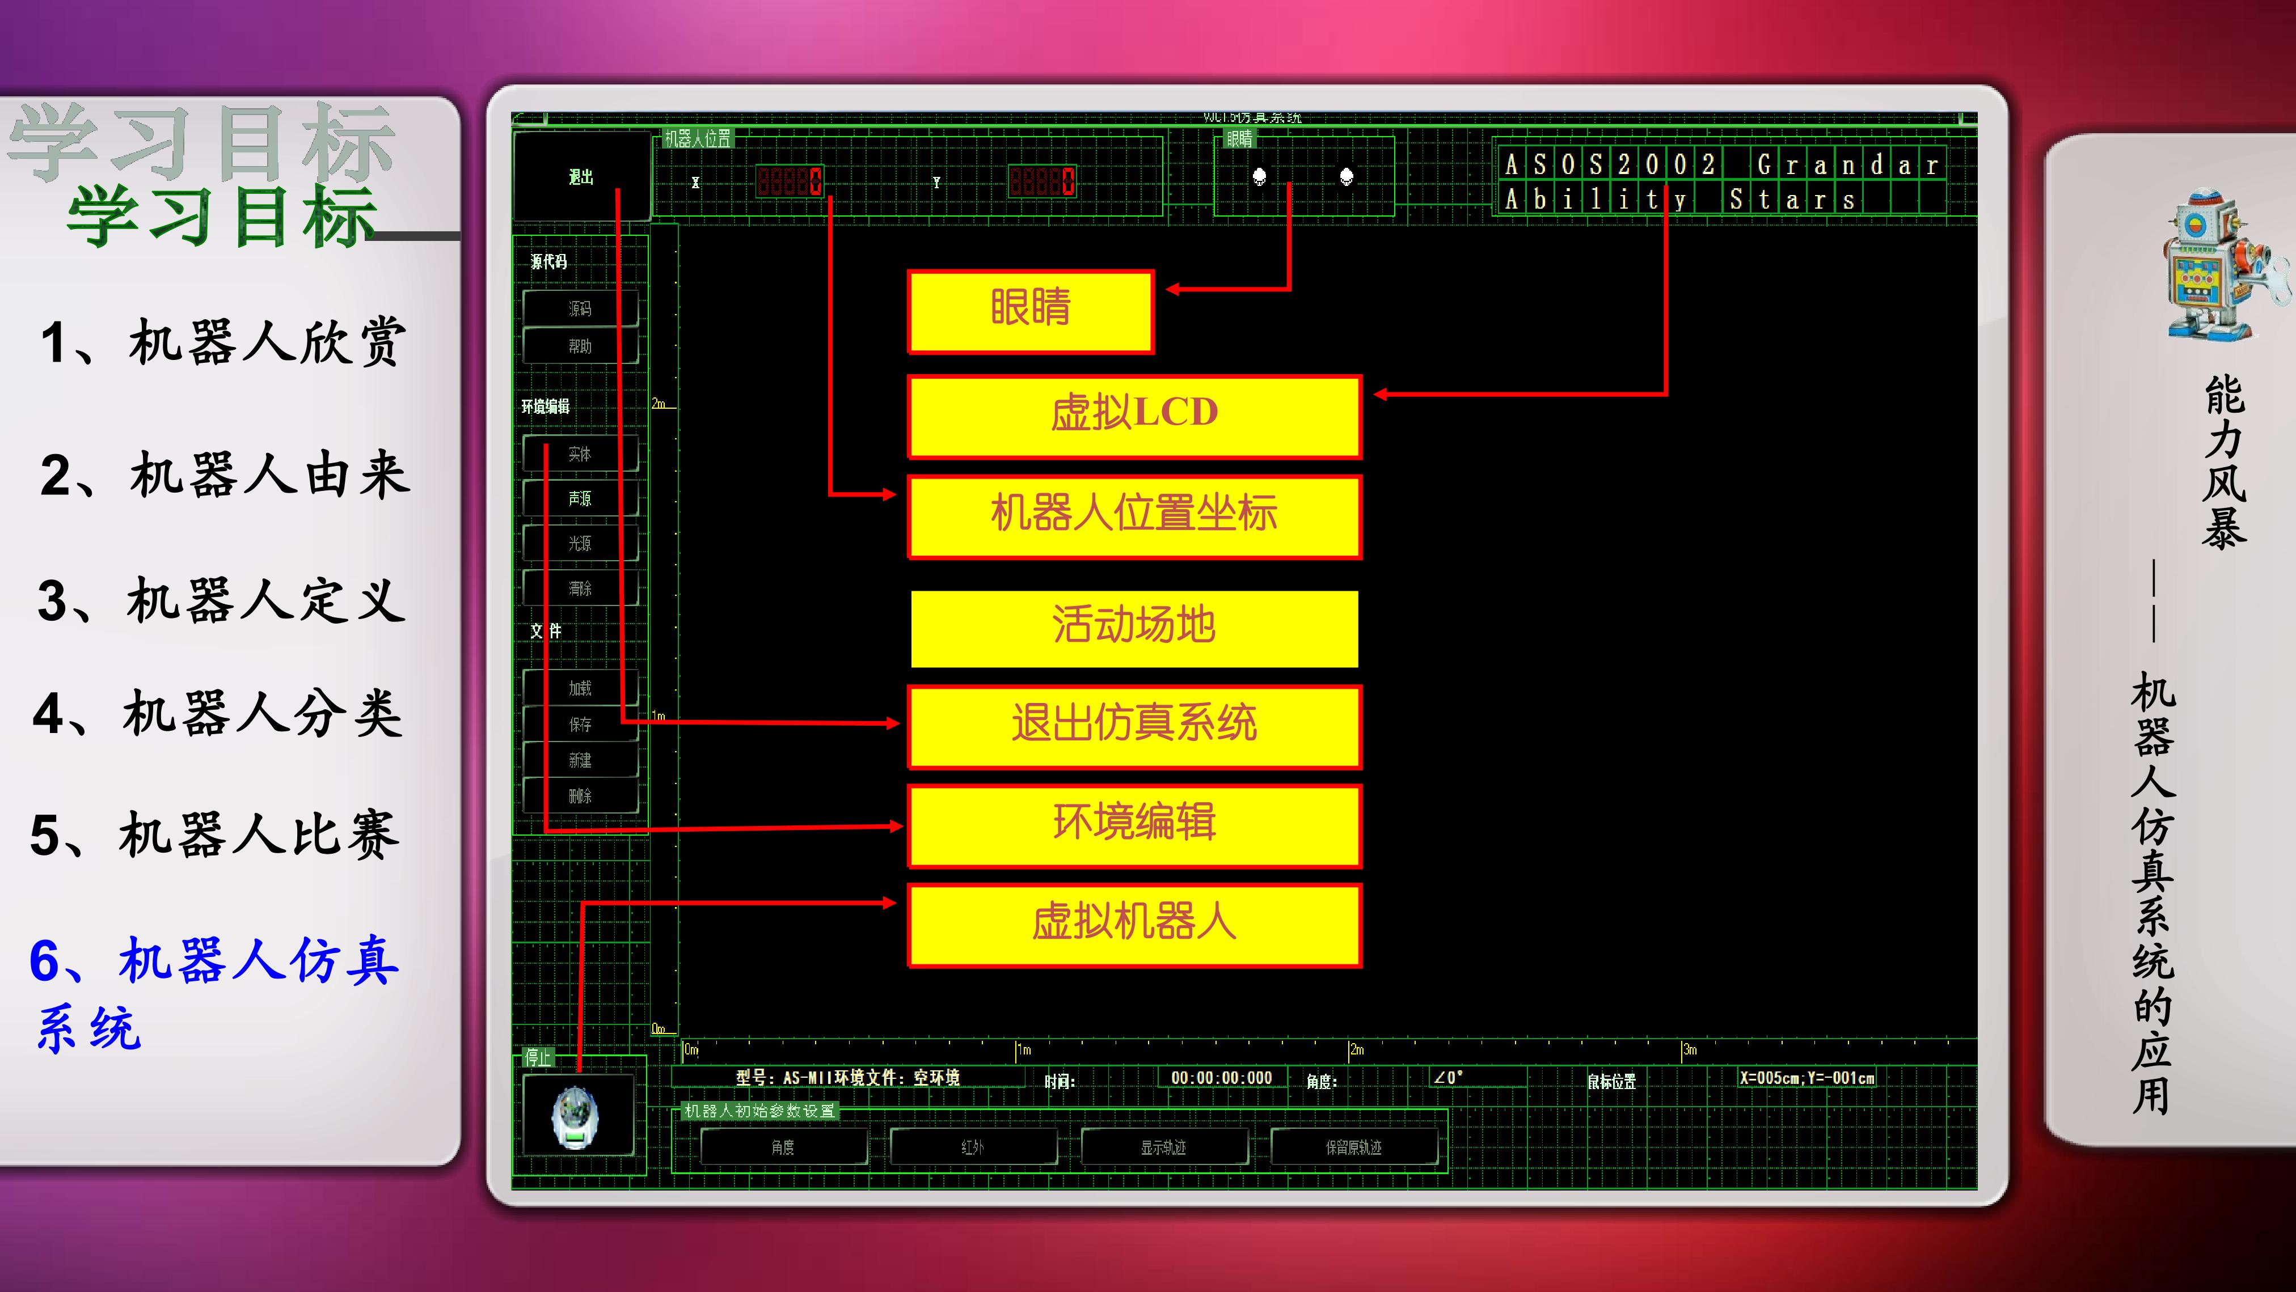Toggle the 保留原轨迹 keep trajectory option
2296x1292 pixels.
[1354, 1147]
